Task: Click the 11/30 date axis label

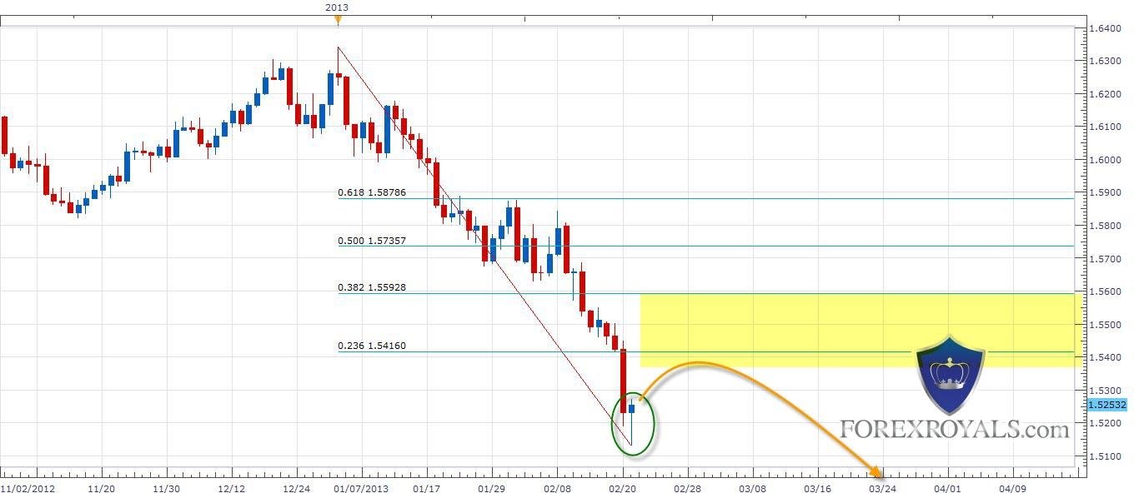Action: (x=167, y=488)
